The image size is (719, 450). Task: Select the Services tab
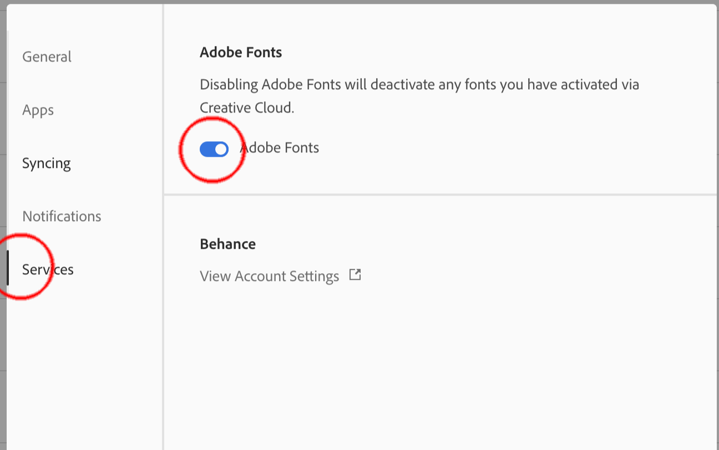tap(48, 269)
